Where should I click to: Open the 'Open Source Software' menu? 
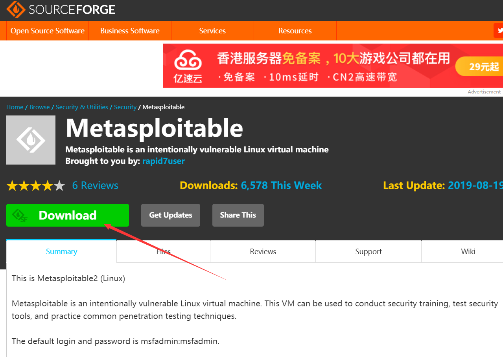point(47,30)
